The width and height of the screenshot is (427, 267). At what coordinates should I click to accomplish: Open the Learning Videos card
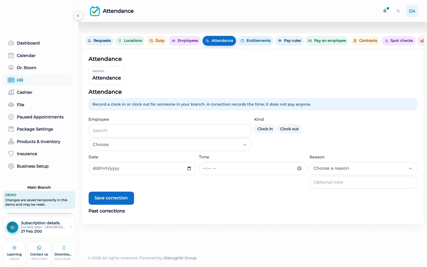[14, 253]
